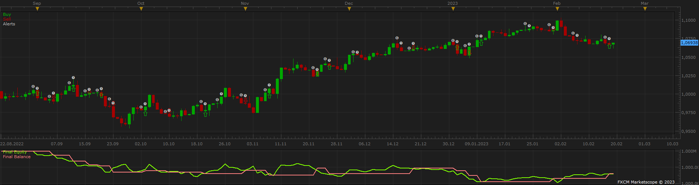Click the 0,9500 price axis label
Screen dimensions: 699x185
(688, 131)
